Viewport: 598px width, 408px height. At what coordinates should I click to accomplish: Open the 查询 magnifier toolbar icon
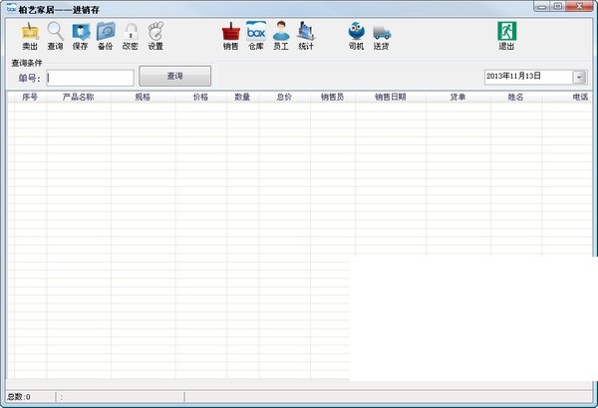pyautogui.click(x=55, y=36)
